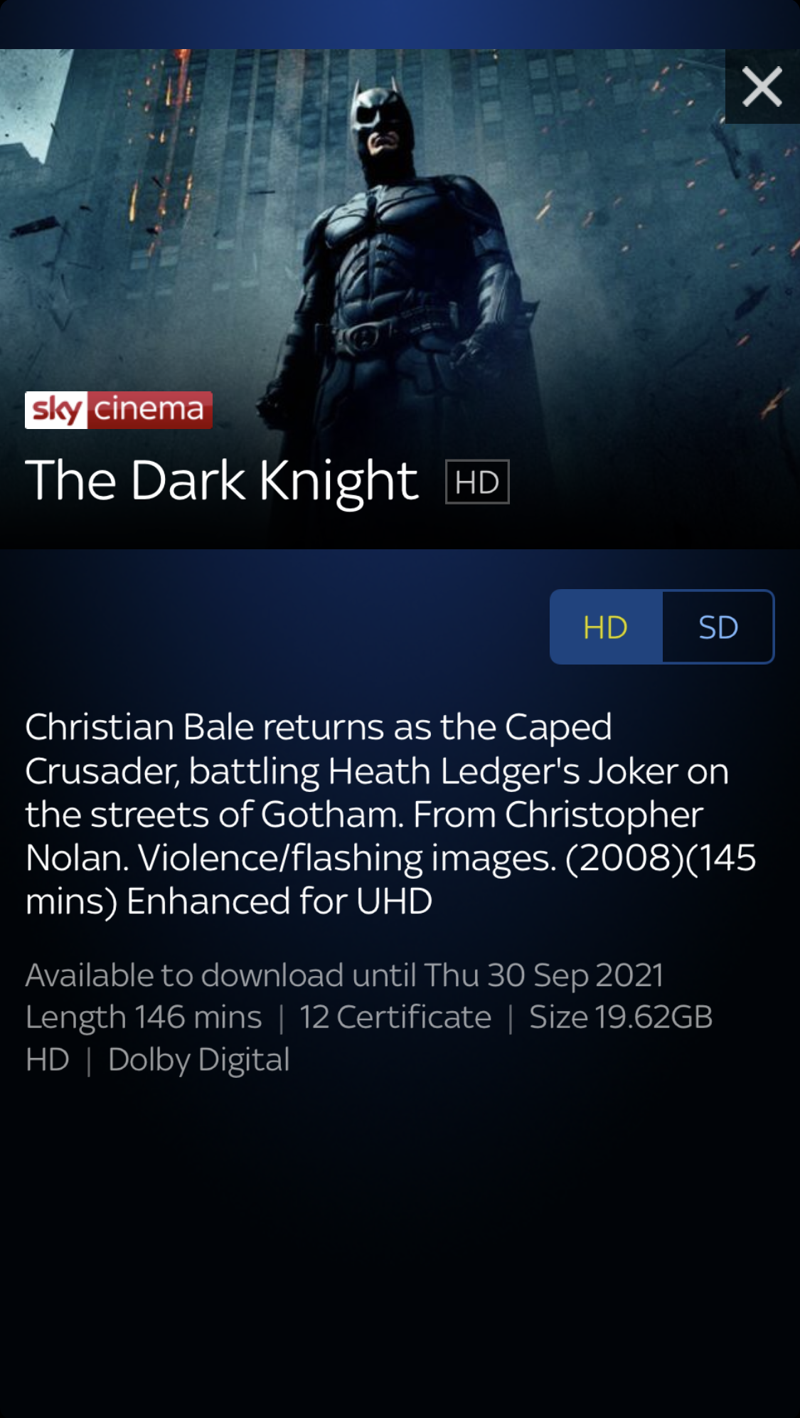Tap the HD label in metadata row

(47, 1060)
